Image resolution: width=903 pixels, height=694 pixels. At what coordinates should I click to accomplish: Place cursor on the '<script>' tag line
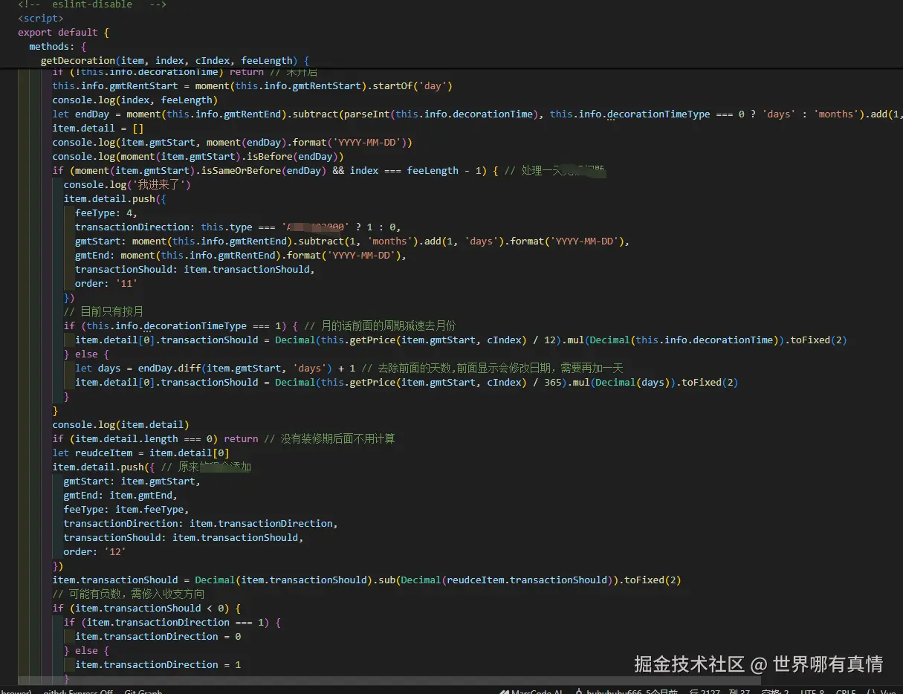coord(40,18)
